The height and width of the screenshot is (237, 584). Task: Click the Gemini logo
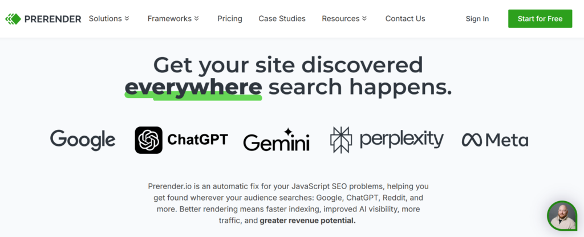click(276, 141)
